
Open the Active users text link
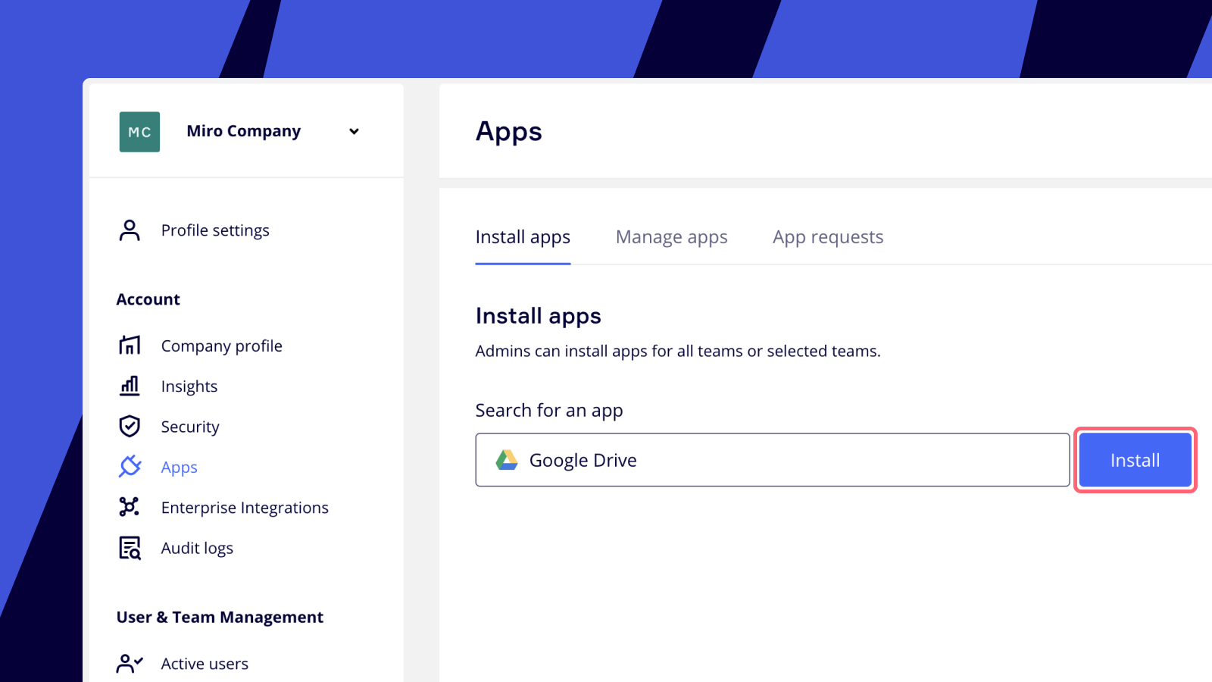(205, 664)
